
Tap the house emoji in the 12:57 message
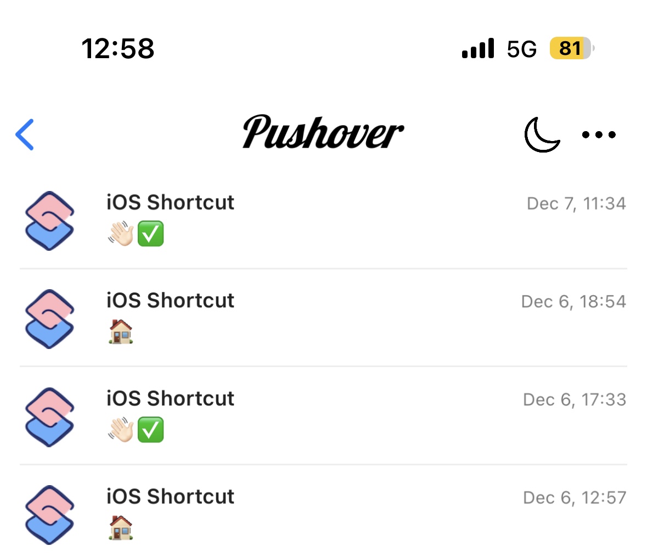point(121,527)
